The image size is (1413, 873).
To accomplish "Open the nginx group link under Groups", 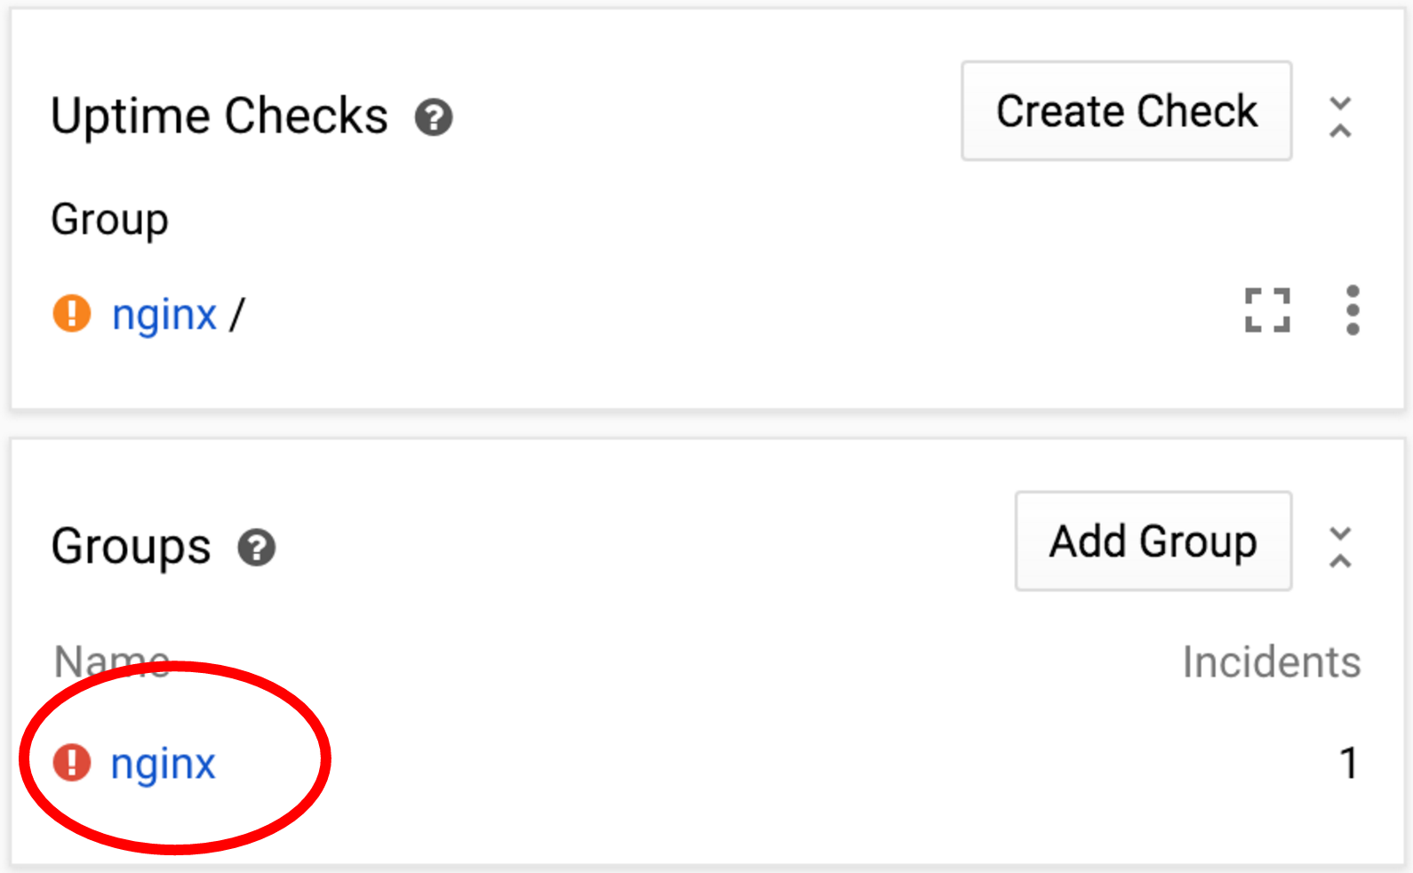I will pyautogui.click(x=163, y=765).
